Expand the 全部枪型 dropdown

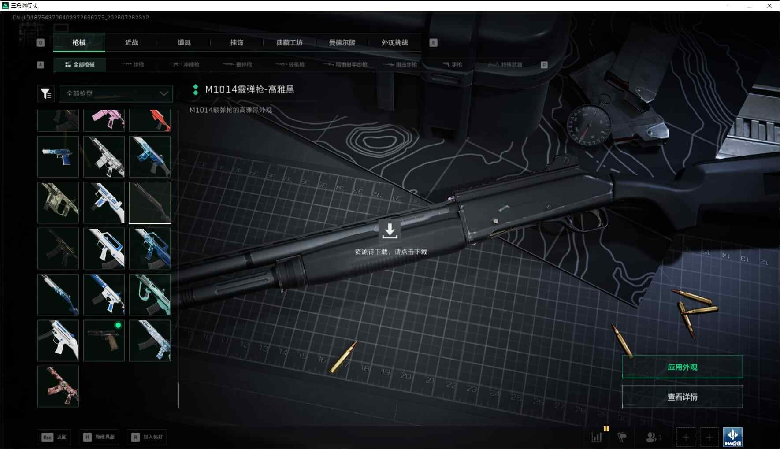click(116, 93)
